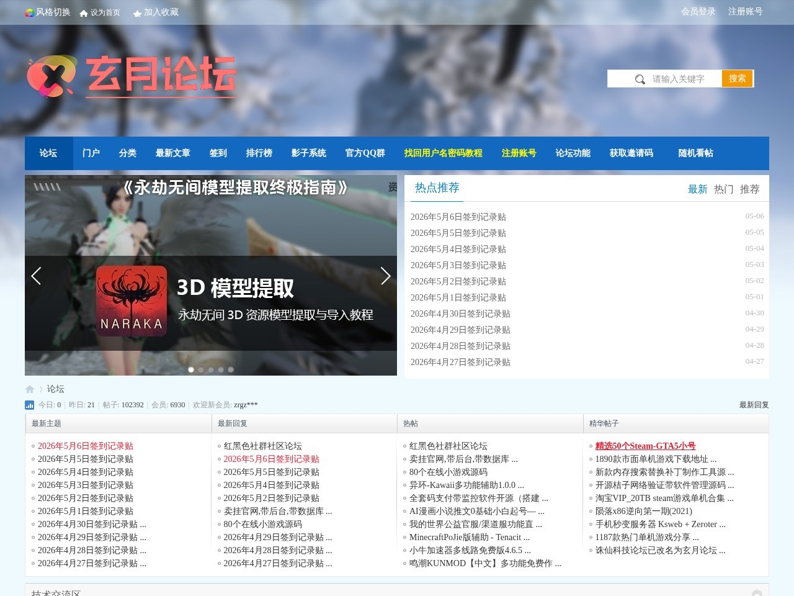Select the first carousel dot
Screen dimensions: 794x596
point(191,369)
